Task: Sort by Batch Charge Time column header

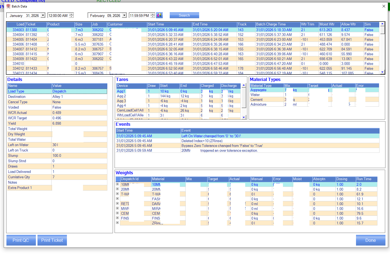Action: (278, 24)
